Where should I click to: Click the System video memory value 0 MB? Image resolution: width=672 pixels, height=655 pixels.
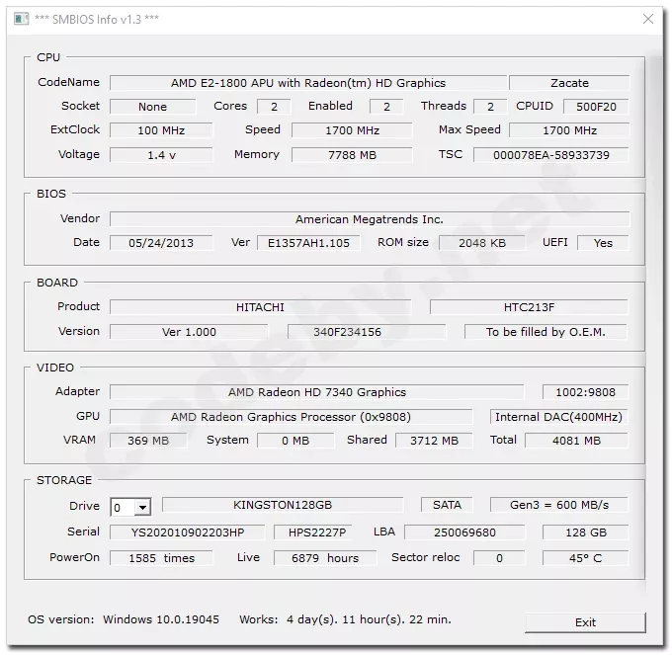[x=295, y=441]
